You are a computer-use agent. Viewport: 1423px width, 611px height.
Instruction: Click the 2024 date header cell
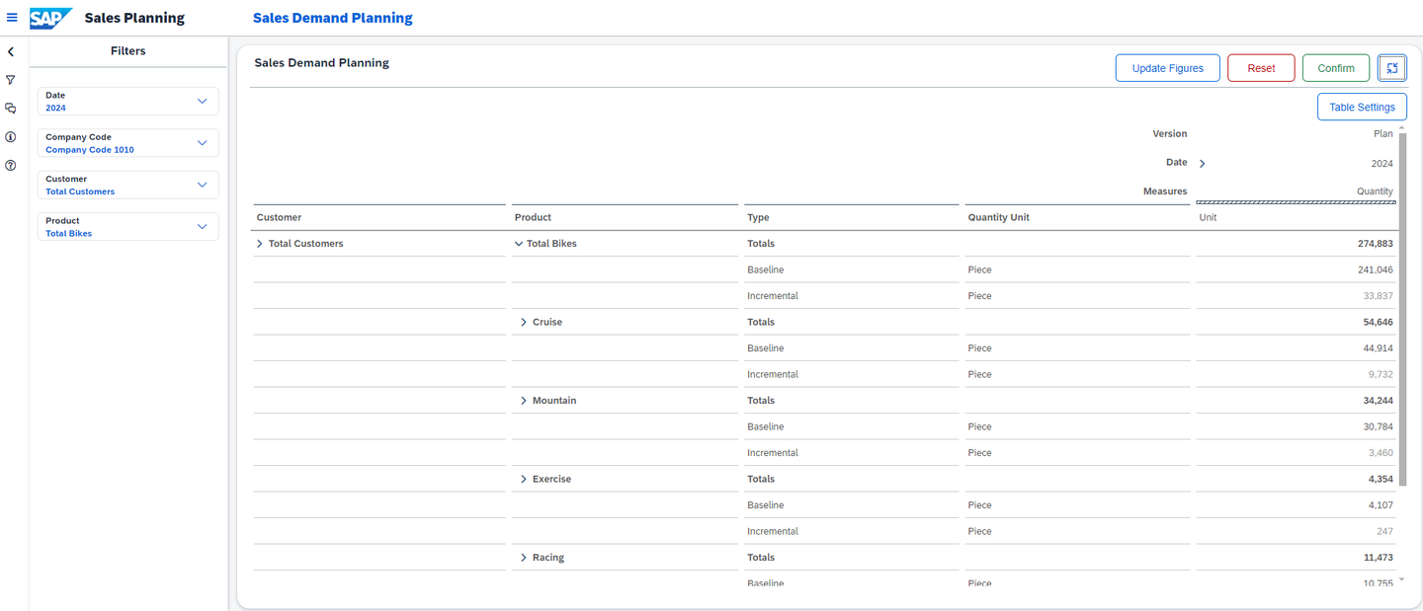pyautogui.click(x=1382, y=164)
